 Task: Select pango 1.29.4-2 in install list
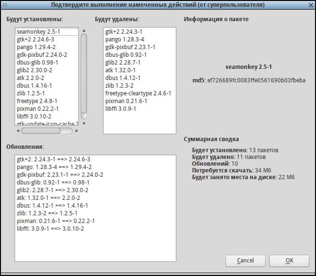click(47, 47)
